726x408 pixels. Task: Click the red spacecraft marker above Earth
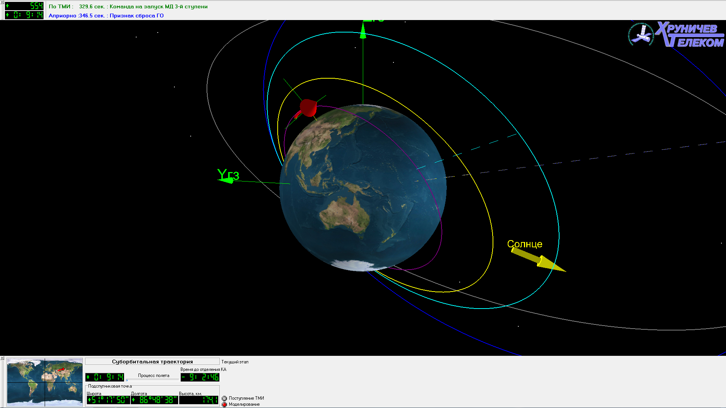pyautogui.click(x=308, y=108)
